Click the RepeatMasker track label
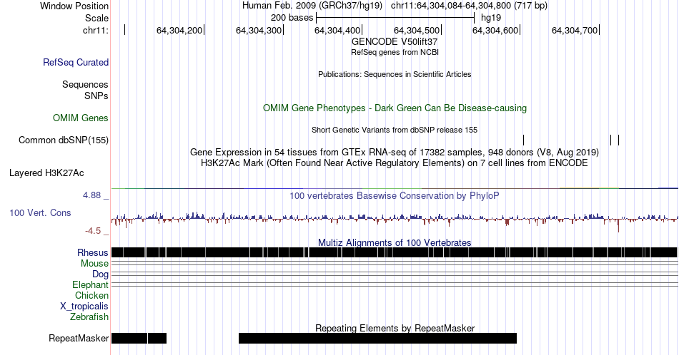679x355 pixels. click(79, 339)
